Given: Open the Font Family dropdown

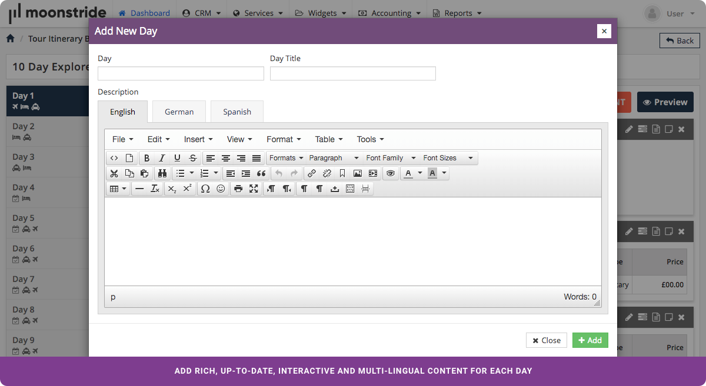Looking at the screenshot, I should click(391, 158).
